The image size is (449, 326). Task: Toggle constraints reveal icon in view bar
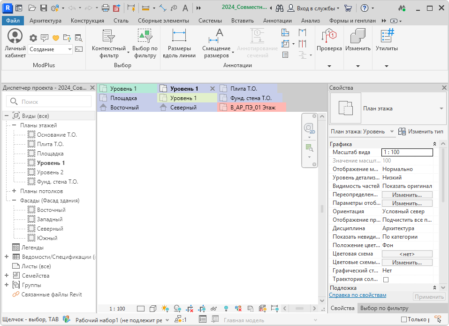click(274, 309)
